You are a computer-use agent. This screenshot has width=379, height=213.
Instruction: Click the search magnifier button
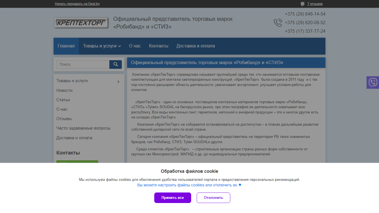(x=115, y=64)
